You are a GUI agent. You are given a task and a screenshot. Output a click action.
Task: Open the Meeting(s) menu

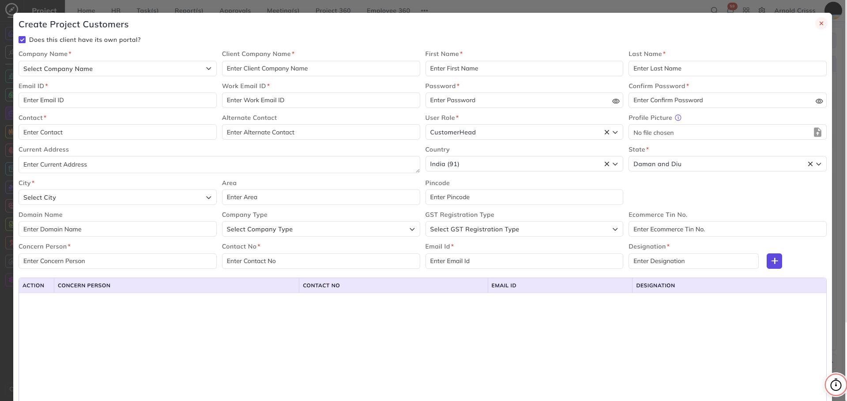(283, 10)
